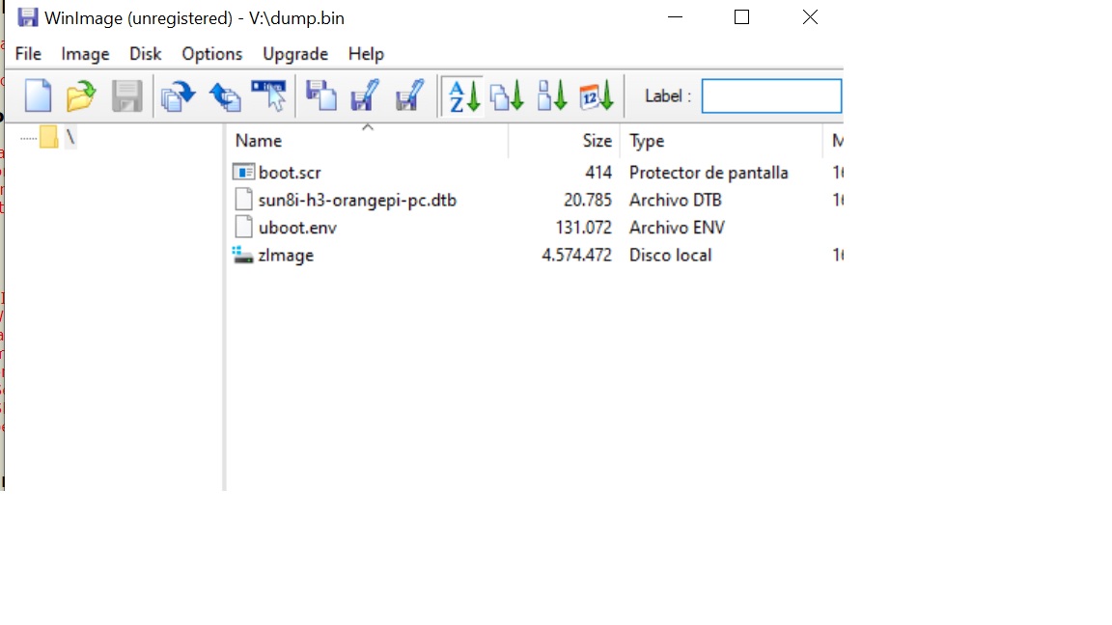Viewport: 1112px width, 625px height.
Task: Open the Image menu
Action: tap(85, 54)
